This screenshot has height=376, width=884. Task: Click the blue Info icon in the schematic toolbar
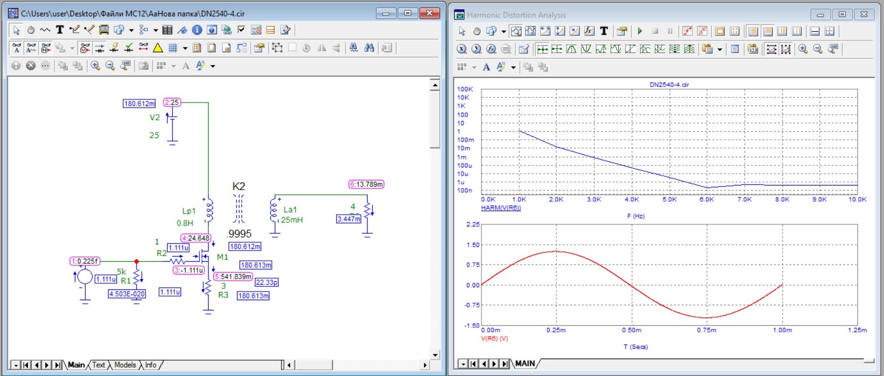(x=197, y=30)
